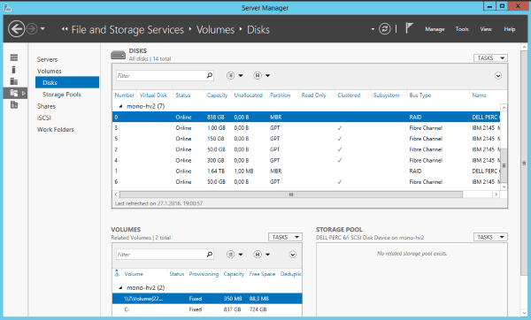
Task: Expand the Volumes filter criteria chevron
Action: tap(293, 255)
